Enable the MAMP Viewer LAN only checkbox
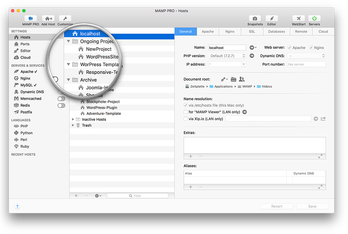Image resolution: width=348 pixels, height=234 pixels. point(186,112)
